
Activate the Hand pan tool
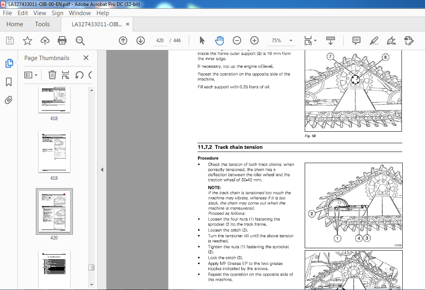click(x=219, y=41)
